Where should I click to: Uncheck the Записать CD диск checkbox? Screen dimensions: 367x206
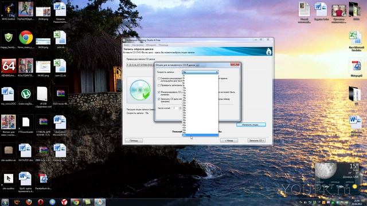159,99
